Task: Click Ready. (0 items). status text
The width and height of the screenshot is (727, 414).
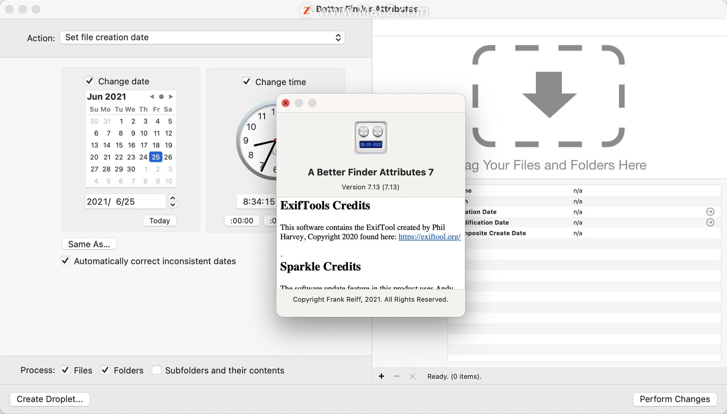Action: click(454, 377)
